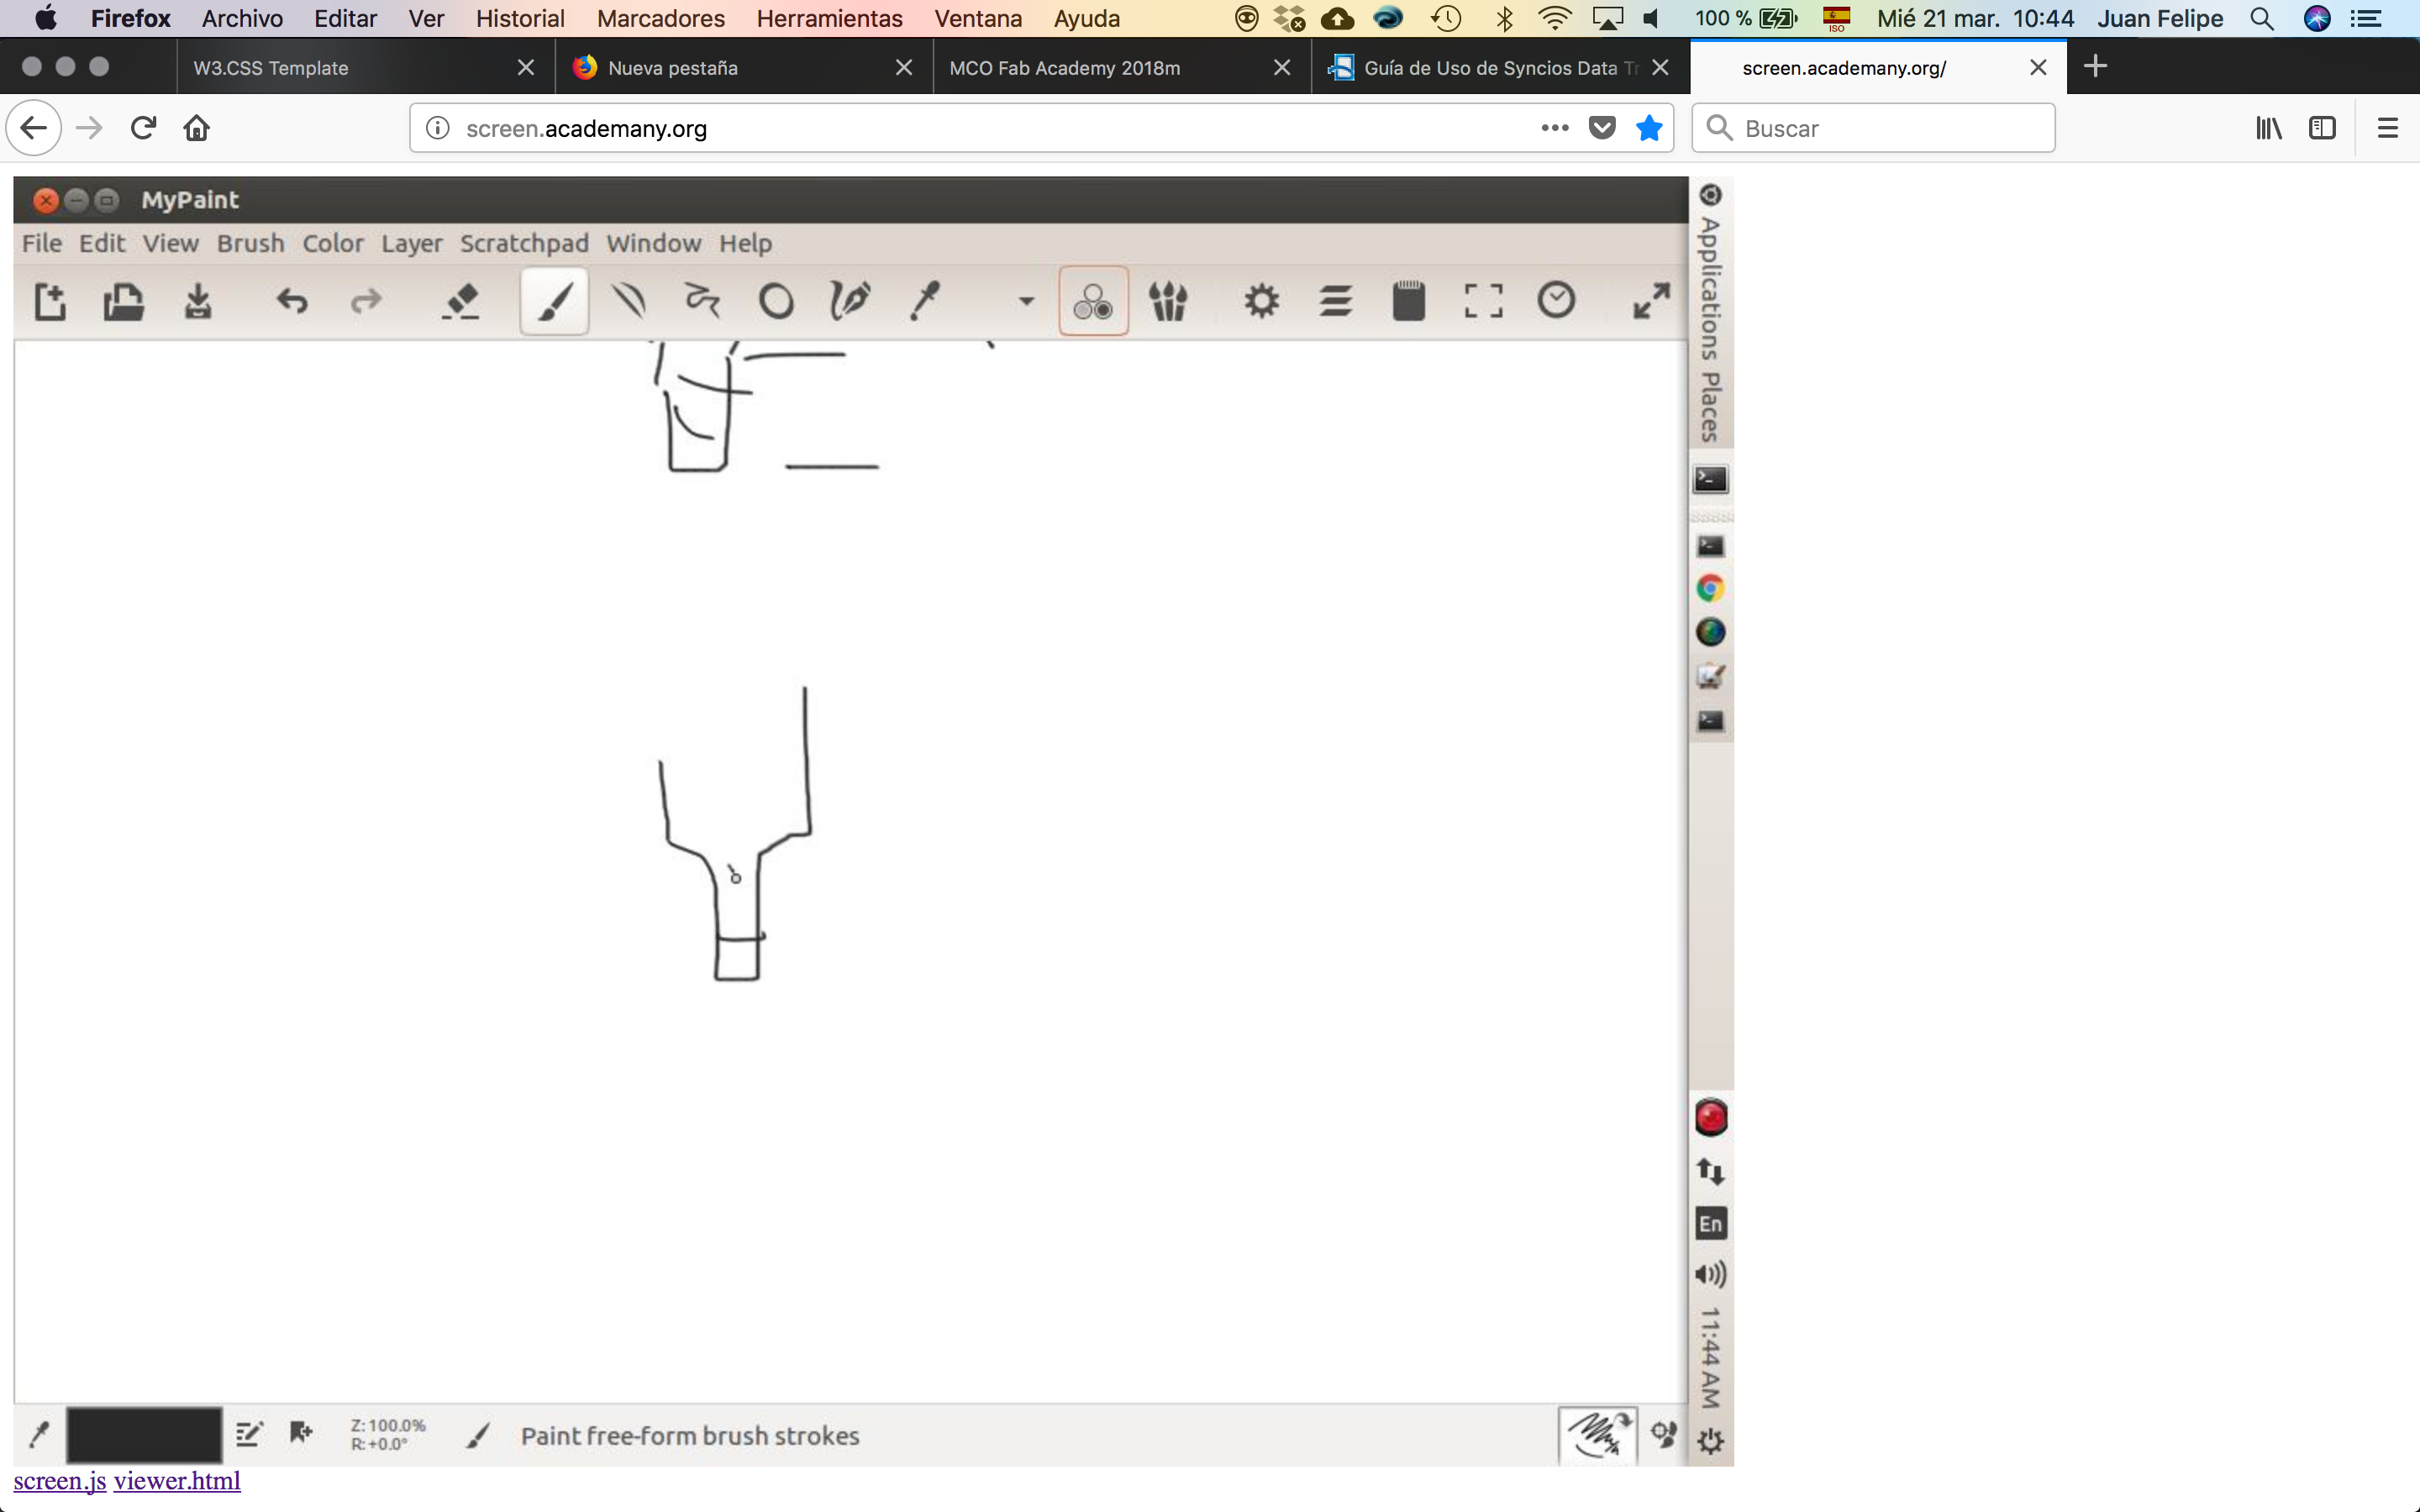Image resolution: width=2420 pixels, height=1512 pixels.
Task: Open the brush groups selector
Action: tap(1168, 301)
